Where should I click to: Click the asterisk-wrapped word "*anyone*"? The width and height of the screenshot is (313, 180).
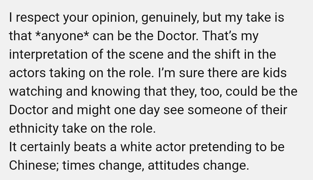pyautogui.click(x=62, y=36)
